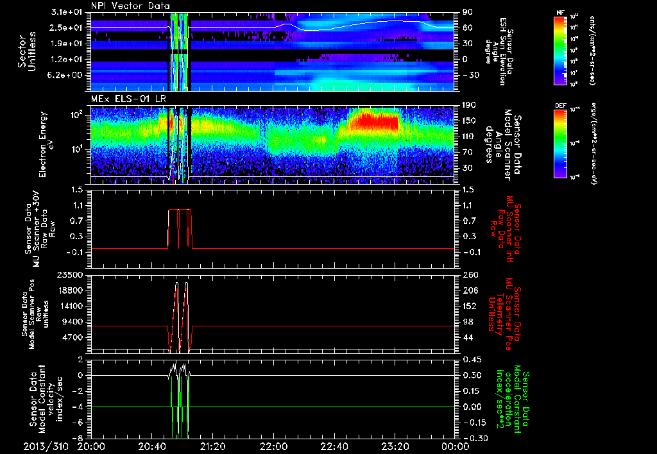
Task: Click the "2013/310" date label
Action: click(46, 446)
